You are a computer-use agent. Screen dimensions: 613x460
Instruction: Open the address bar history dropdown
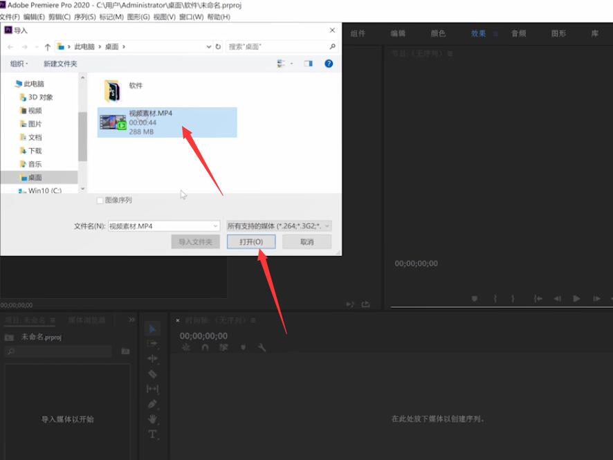pyautogui.click(x=209, y=46)
